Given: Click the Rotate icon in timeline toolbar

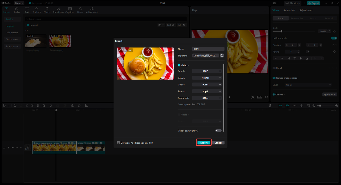Looking at the screenshot, I should 79,106.
